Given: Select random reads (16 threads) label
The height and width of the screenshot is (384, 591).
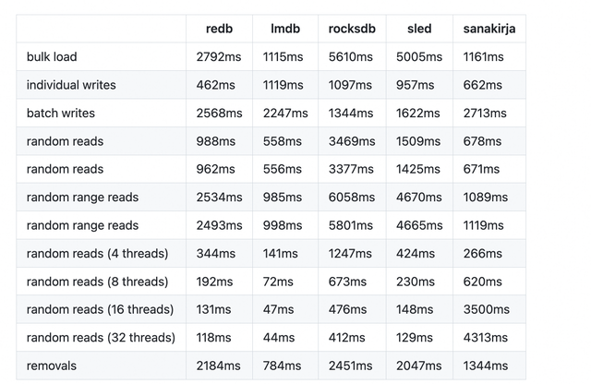Looking at the screenshot, I should coord(100,309).
